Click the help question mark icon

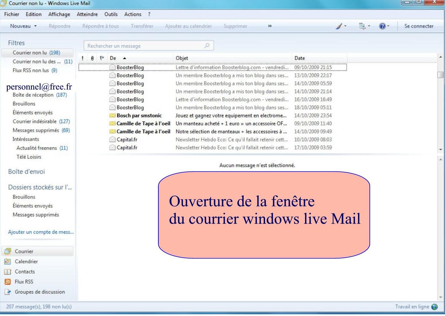coord(382,26)
